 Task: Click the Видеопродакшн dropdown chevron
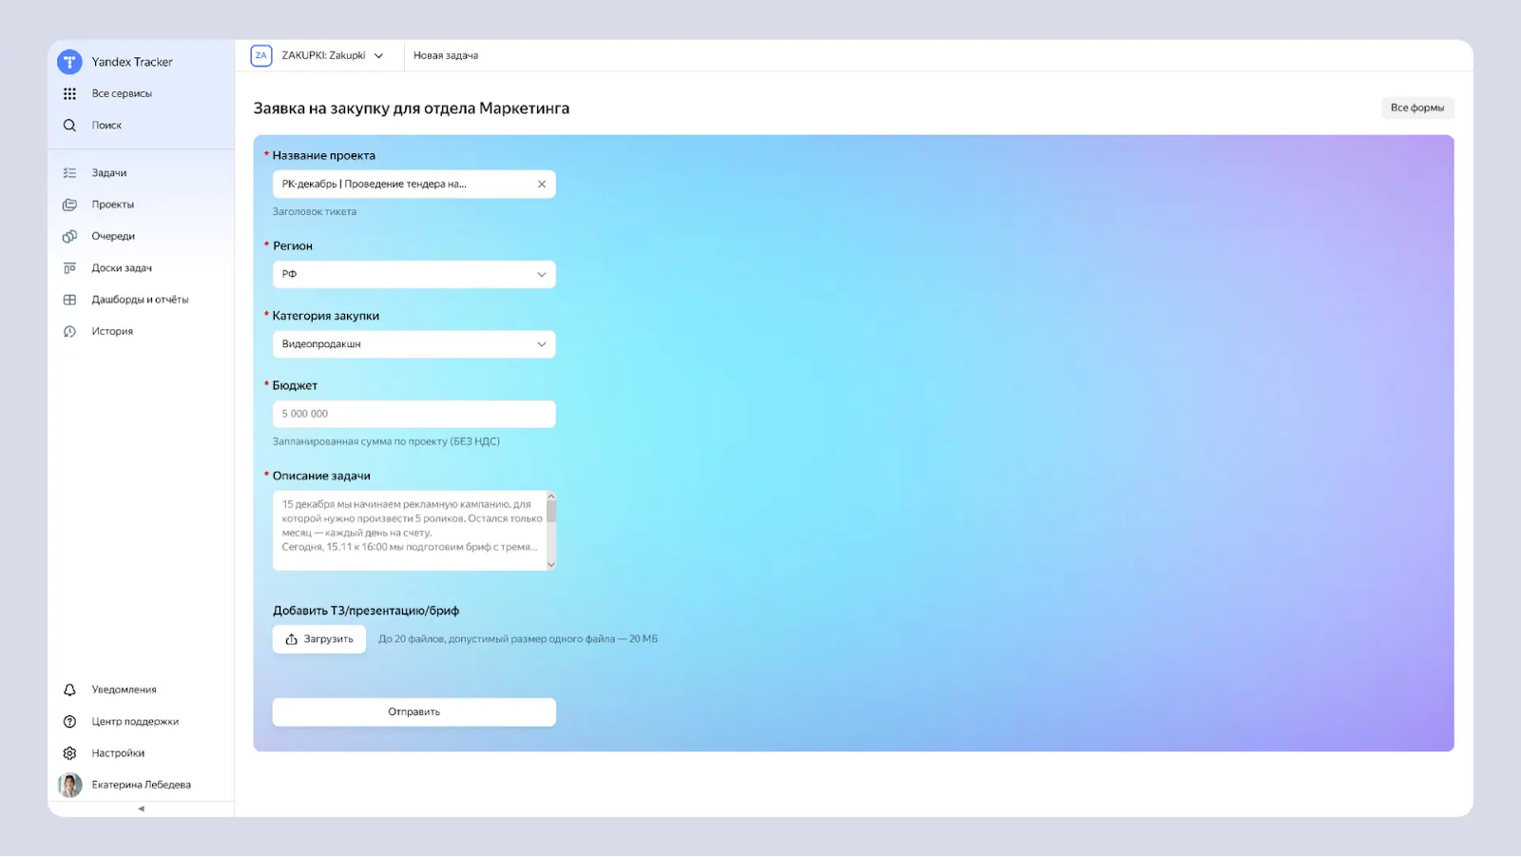click(542, 344)
